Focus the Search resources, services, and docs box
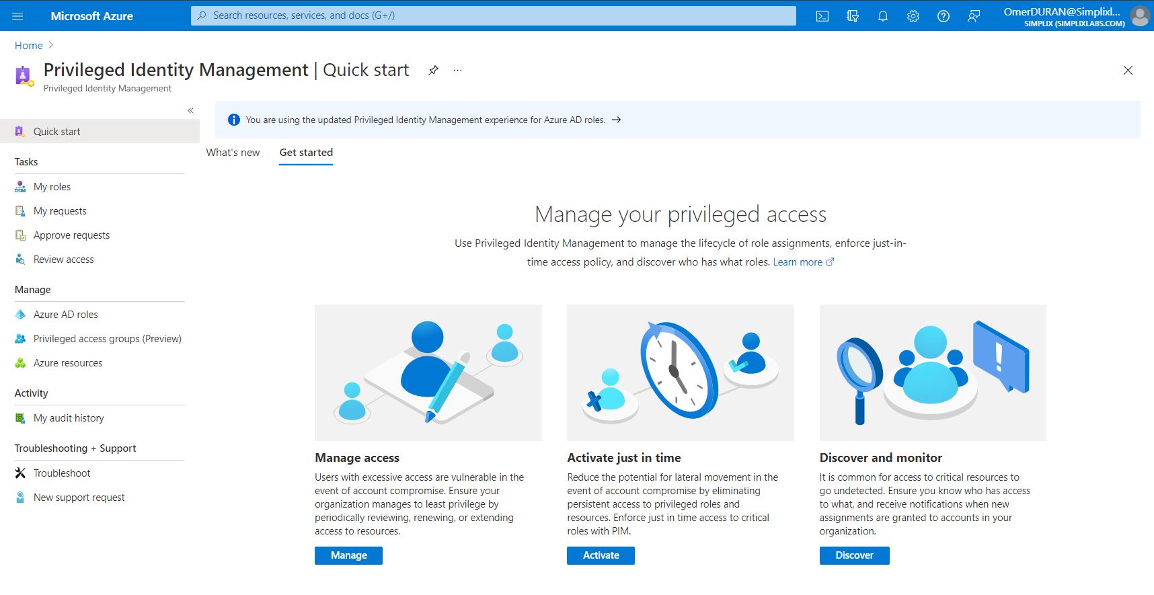Image resolution: width=1154 pixels, height=595 pixels. pos(494,15)
